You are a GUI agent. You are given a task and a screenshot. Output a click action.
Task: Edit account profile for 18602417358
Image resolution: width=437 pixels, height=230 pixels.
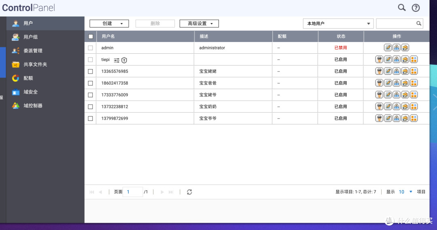coord(388,83)
